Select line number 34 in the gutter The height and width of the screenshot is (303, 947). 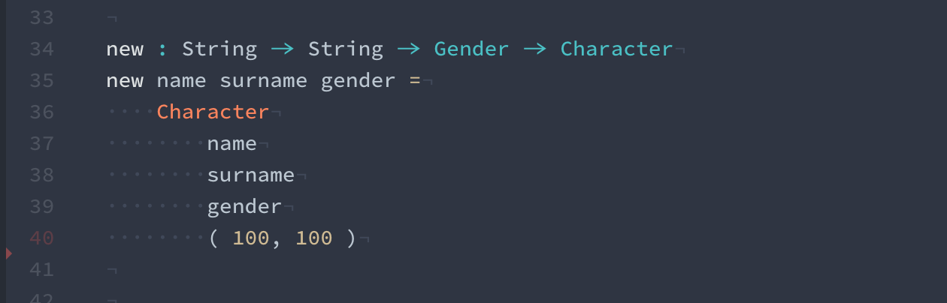[x=41, y=49]
